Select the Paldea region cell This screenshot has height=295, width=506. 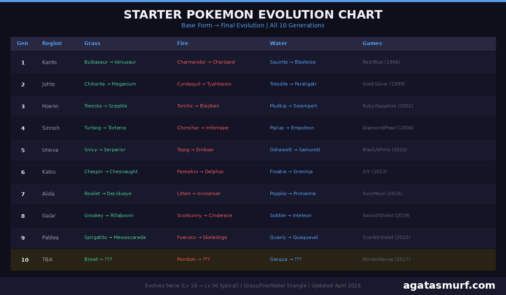(x=50, y=238)
